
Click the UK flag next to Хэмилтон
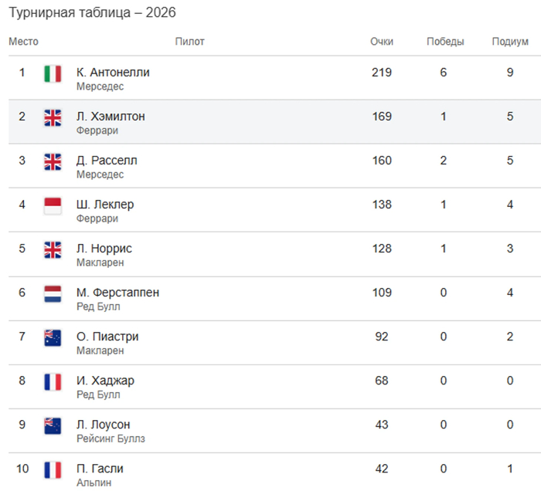(53, 118)
